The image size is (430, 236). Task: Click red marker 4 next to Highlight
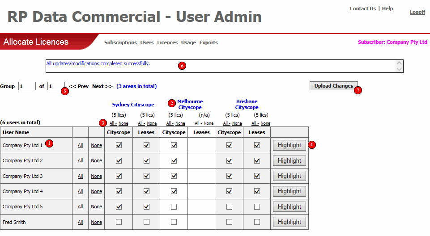[x=311, y=144]
